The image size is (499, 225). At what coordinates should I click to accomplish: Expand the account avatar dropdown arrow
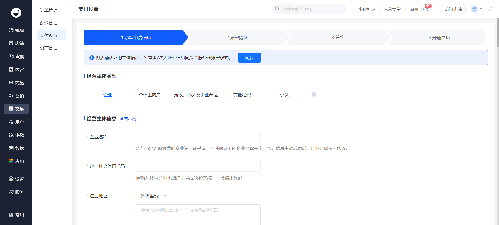click(481, 9)
